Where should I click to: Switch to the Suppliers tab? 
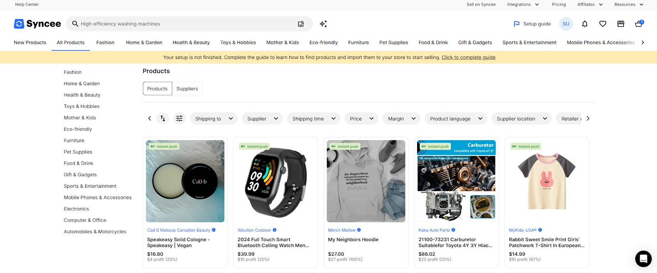coord(187,88)
